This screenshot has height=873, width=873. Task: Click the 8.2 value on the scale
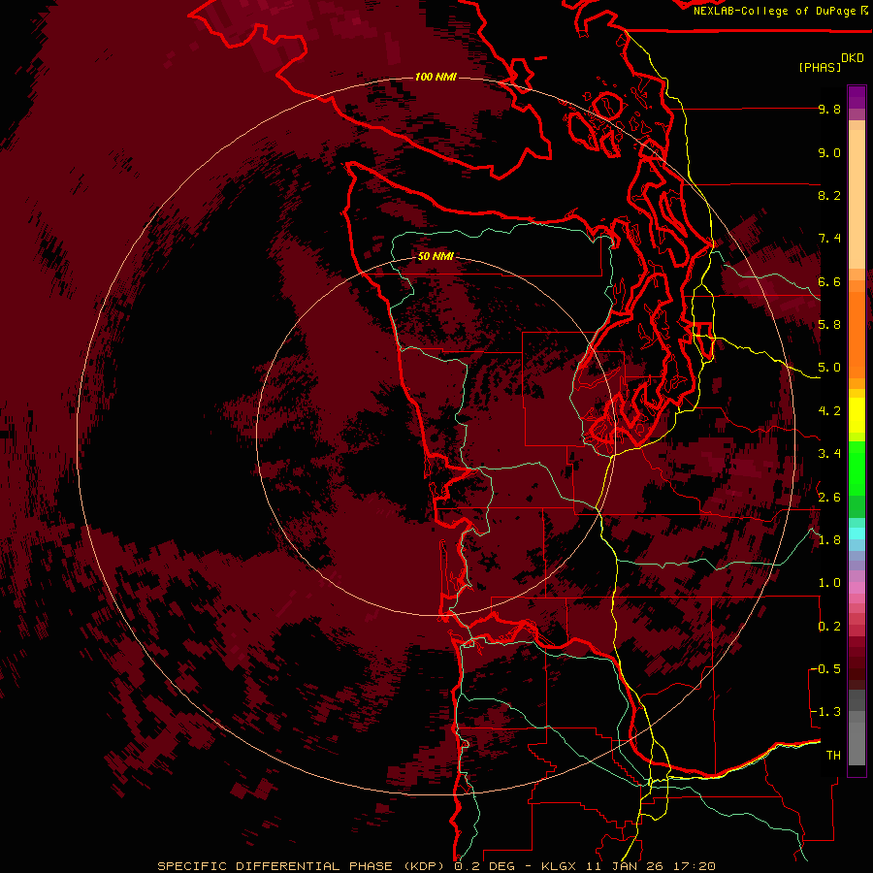pyautogui.click(x=829, y=195)
